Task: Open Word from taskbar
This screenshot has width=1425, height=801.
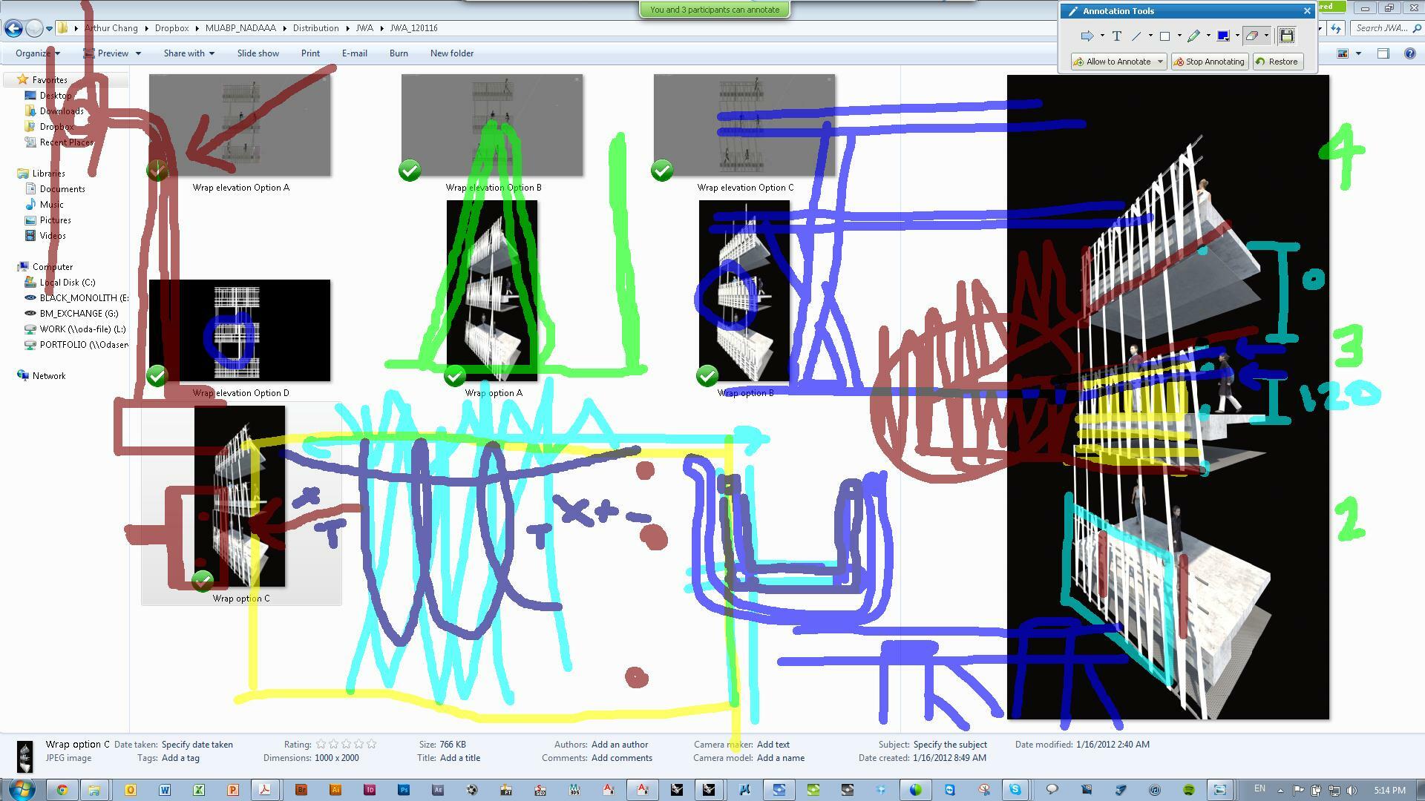Action: [x=165, y=790]
